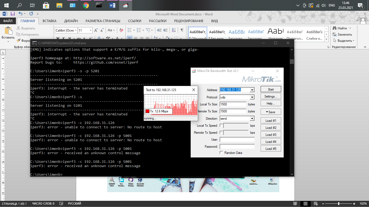Toggle the paragraph marks (¶) icon
The height and width of the screenshot is (207, 369).
(x=182, y=30)
